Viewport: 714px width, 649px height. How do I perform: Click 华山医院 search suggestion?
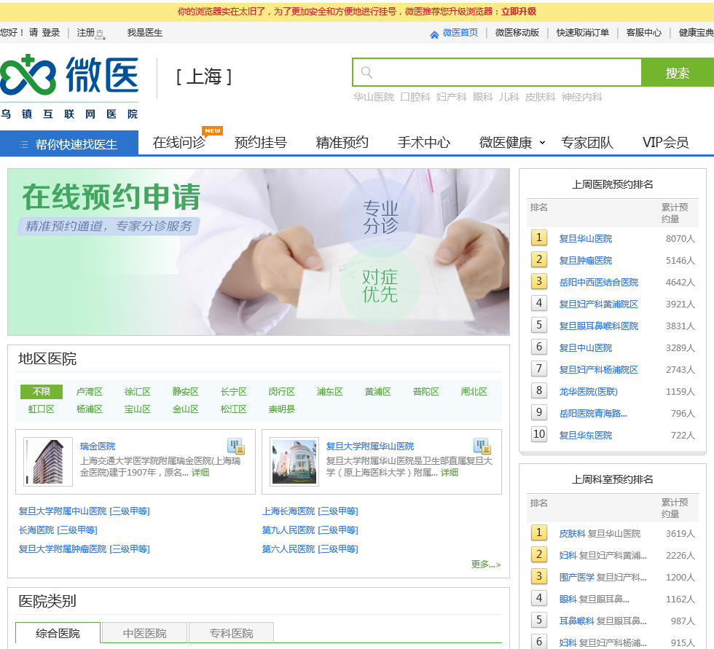point(373,97)
